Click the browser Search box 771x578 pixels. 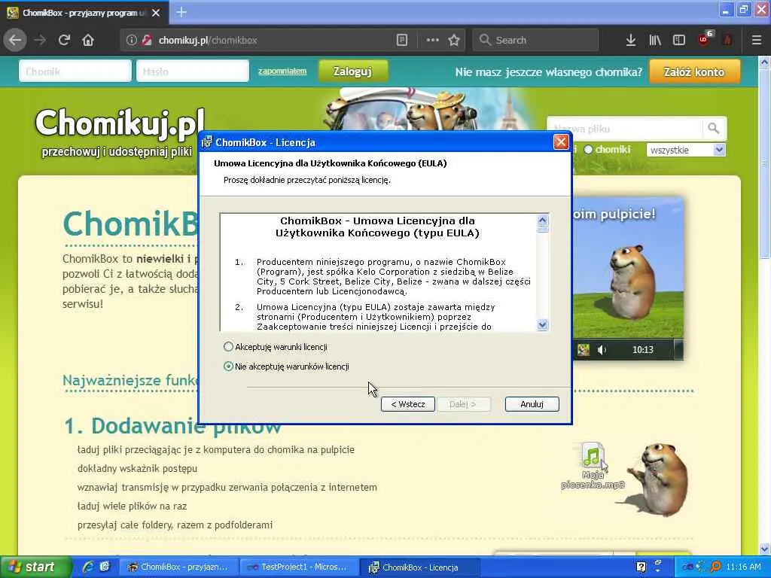tap(536, 40)
